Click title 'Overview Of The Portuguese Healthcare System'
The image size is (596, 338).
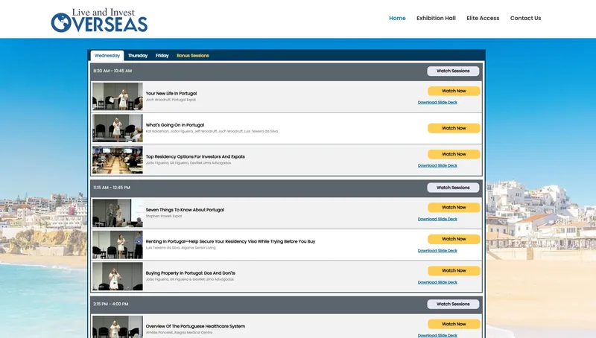195,326
